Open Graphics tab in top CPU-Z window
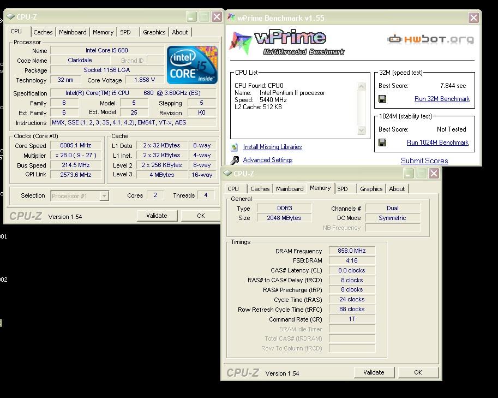This screenshot has width=498, height=398. [154, 32]
